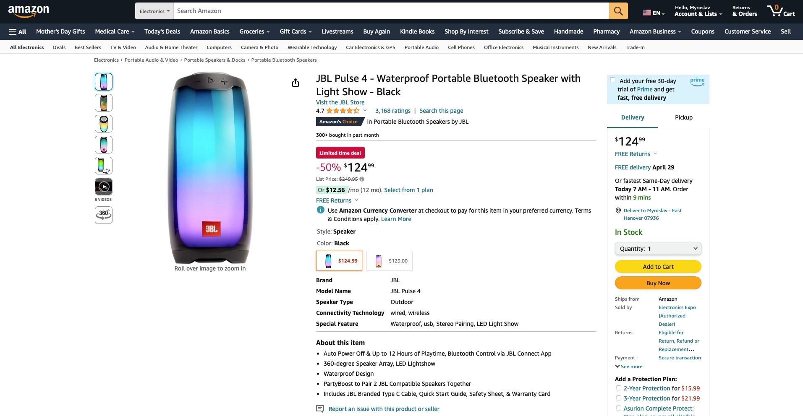The height and width of the screenshot is (416, 803).
Task: Check the free 30-day Prime trial box
Action: click(x=613, y=80)
